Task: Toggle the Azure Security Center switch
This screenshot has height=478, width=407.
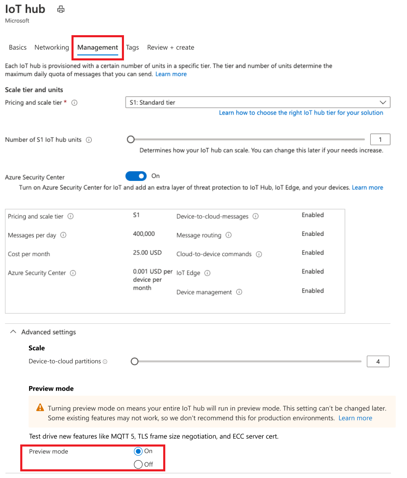Action: pyautogui.click(x=136, y=176)
